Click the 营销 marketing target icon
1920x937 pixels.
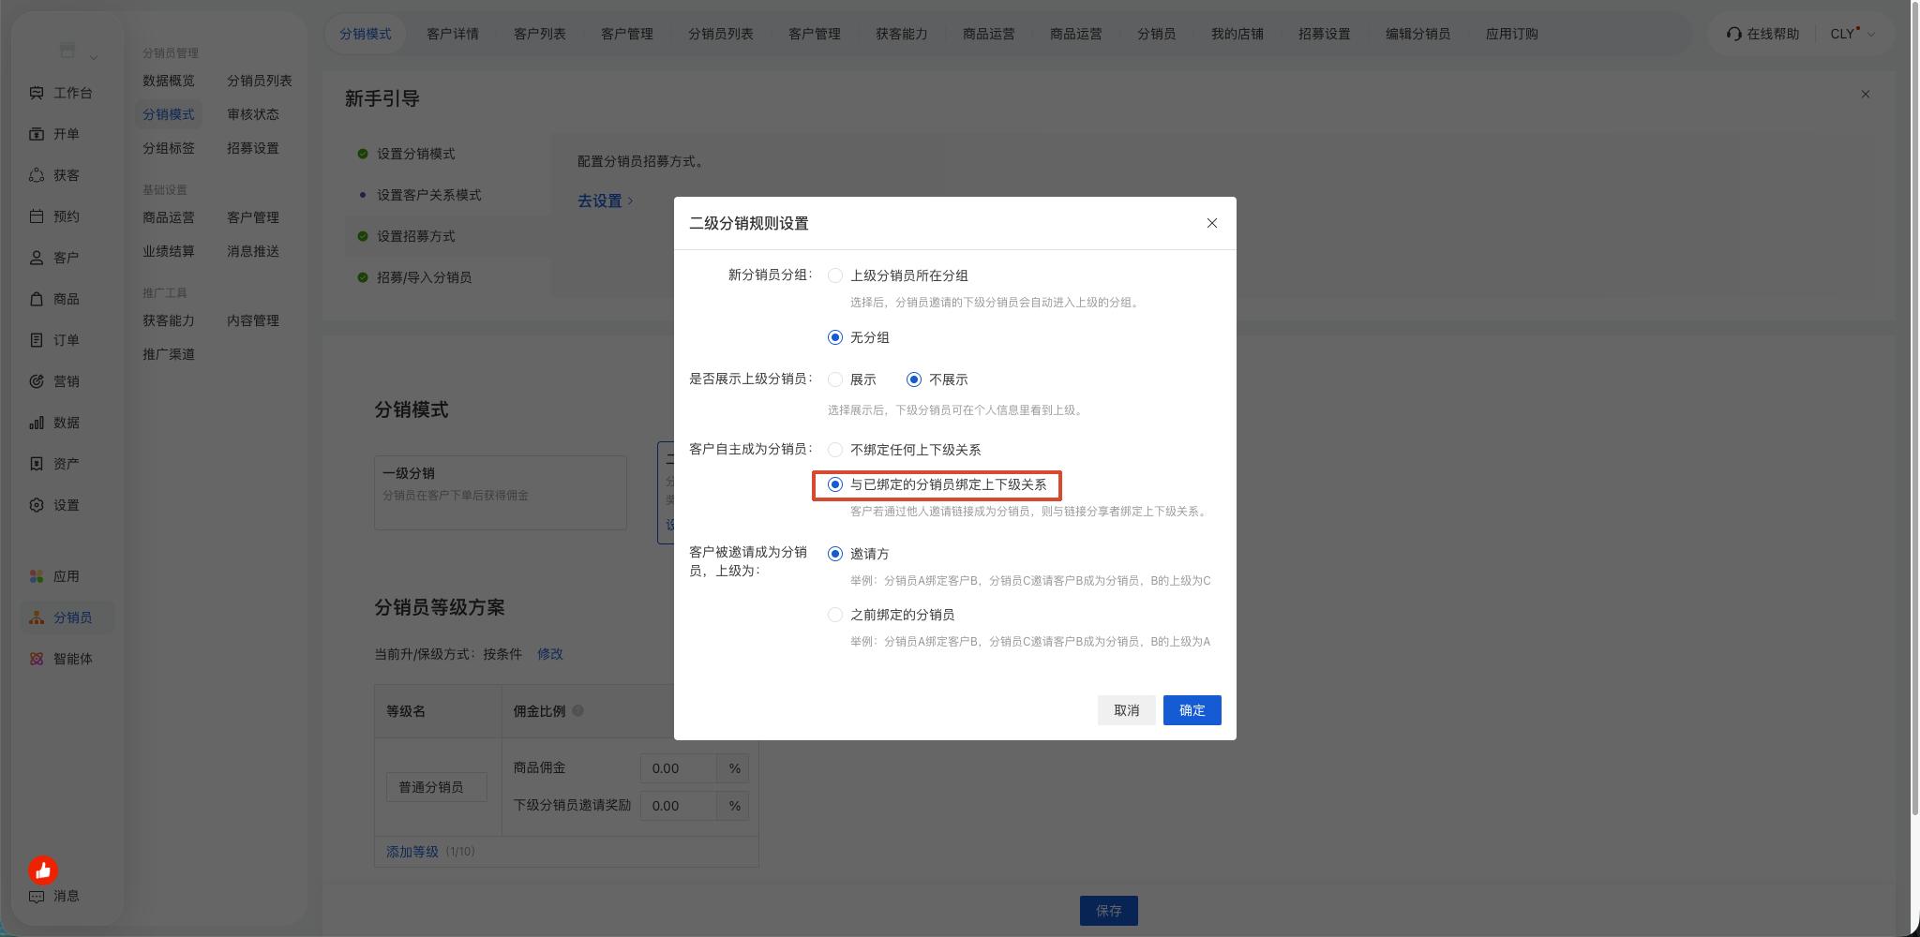coord(37,381)
